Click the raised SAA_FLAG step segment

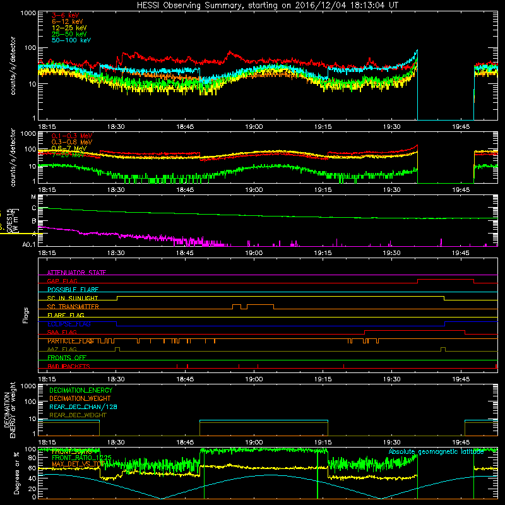(x=415, y=331)
